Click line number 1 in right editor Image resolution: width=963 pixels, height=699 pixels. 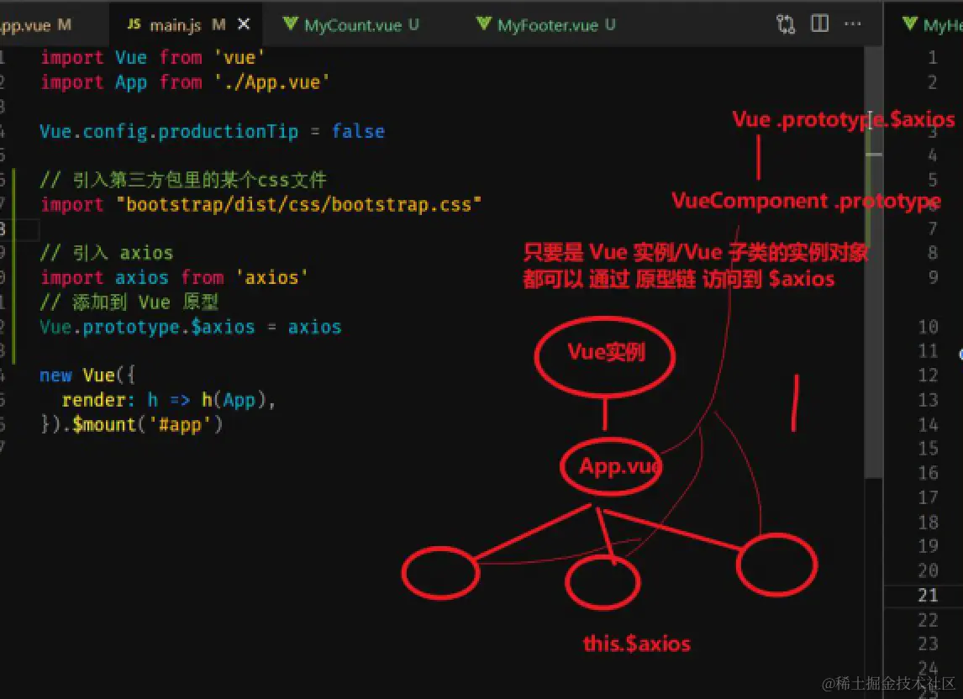932,58
